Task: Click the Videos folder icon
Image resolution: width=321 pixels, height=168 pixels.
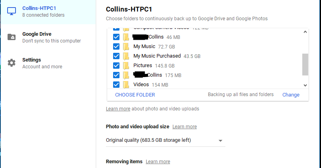Action: (x=126, y=85)
